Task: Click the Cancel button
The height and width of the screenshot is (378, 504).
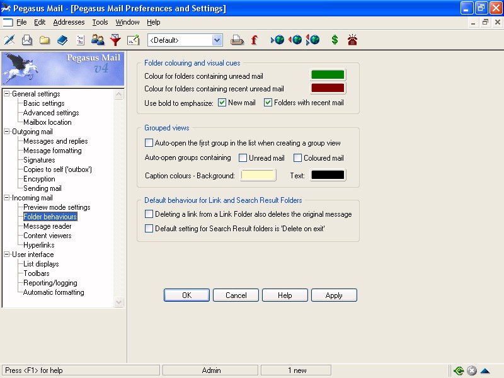Action: (236, 295)
